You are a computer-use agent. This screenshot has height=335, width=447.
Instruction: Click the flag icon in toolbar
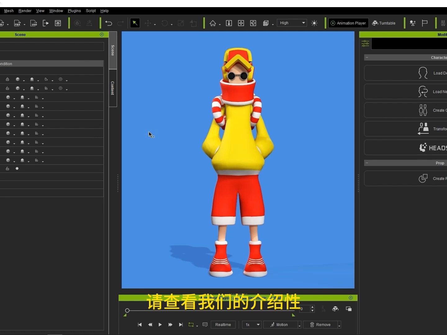click(425, 23)
